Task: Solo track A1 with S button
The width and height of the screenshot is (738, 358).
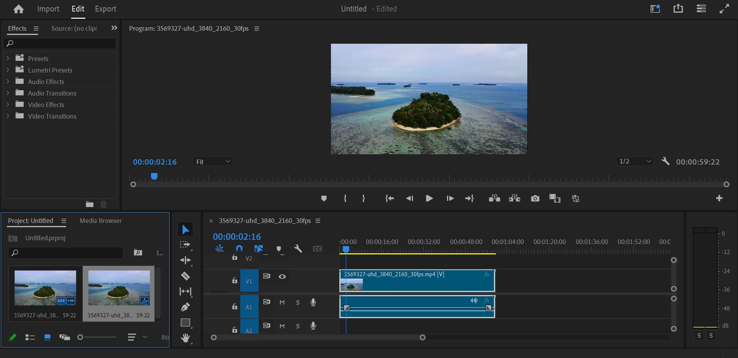Action: [298, 302]
